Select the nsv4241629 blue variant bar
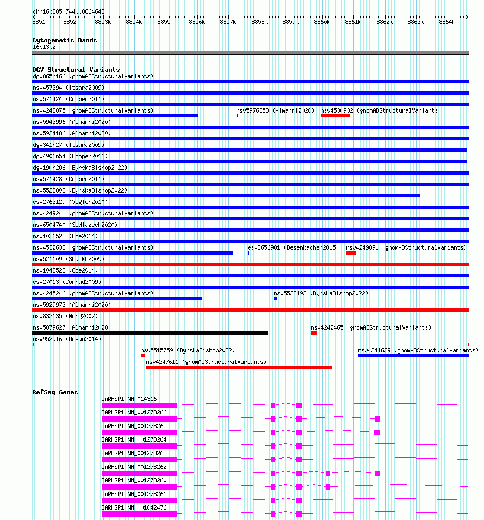Screen dimensions: 484x520 pyautogui.click(x=413, y=356)
